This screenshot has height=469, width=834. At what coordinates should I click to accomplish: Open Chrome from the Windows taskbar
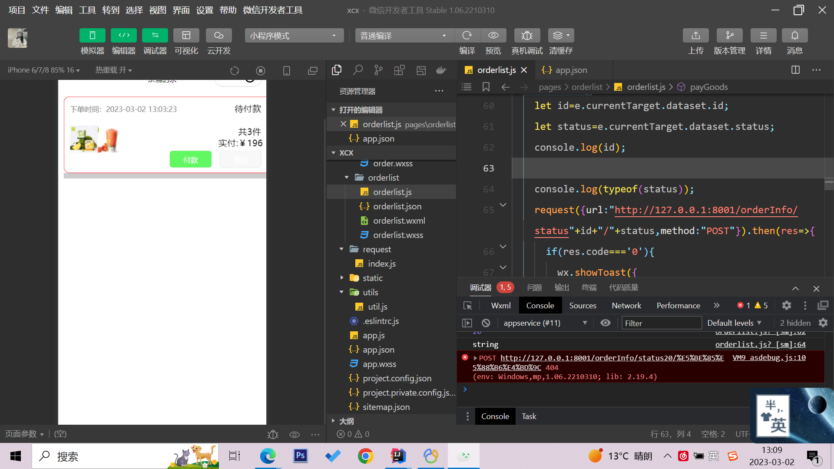365,456
